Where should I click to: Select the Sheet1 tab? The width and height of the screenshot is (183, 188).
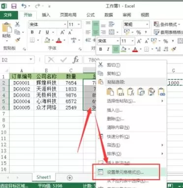tap(44, 177)
